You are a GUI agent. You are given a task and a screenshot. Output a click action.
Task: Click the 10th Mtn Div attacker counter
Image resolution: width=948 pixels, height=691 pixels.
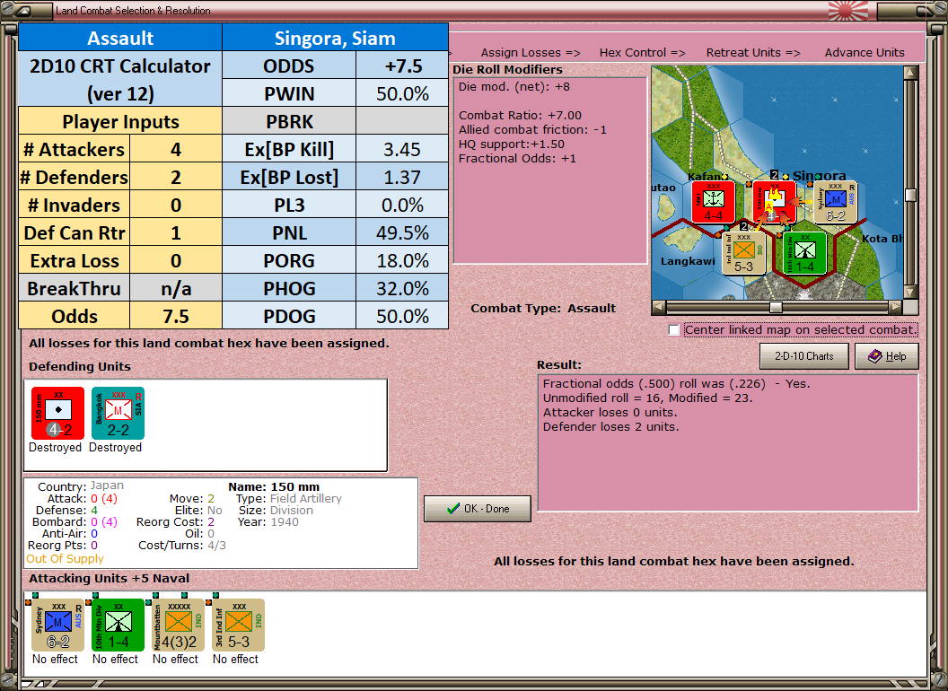click(x=118, y=625)
